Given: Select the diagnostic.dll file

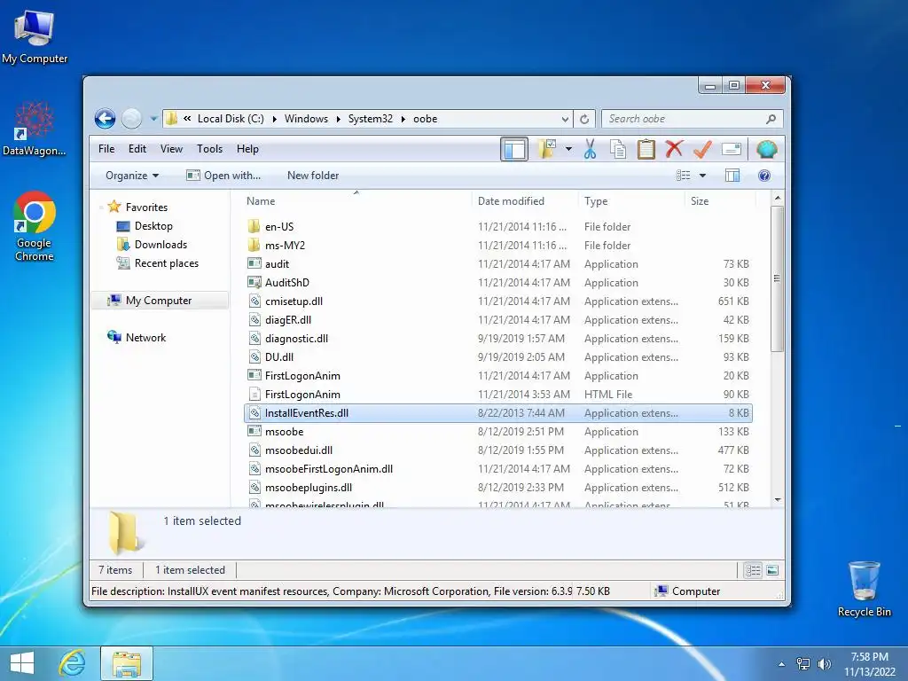Looking at the screenshot, I should point(296,338).
